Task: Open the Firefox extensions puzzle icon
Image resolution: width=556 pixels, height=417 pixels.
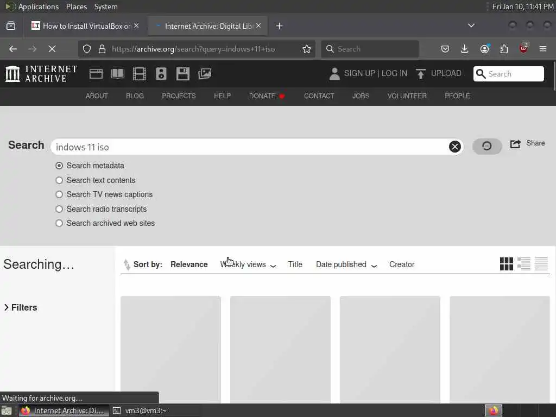Action: tap(504, 49)
